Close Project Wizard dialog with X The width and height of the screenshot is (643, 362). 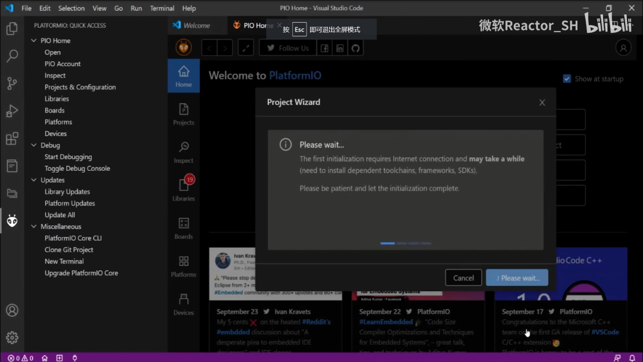(542, 102)
